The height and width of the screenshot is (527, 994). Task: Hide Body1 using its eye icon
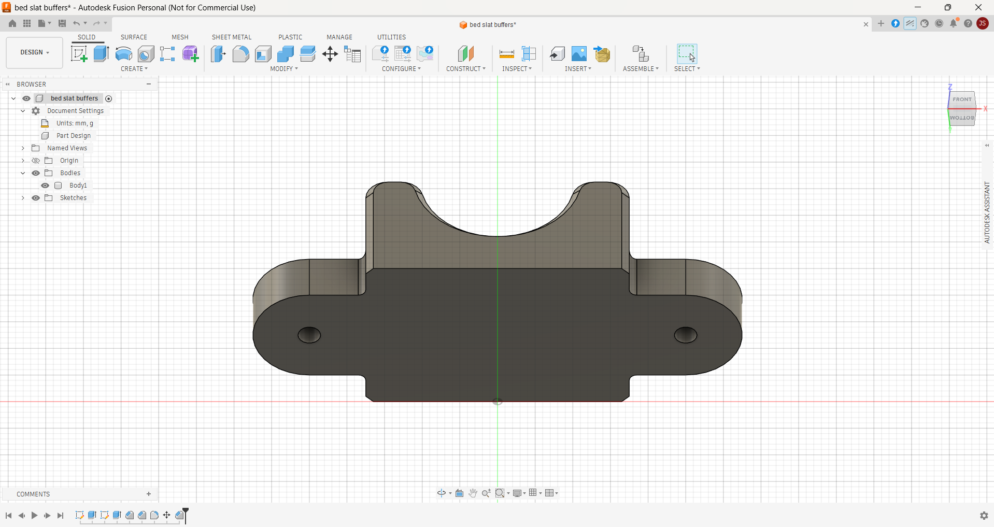pos(45,186)
